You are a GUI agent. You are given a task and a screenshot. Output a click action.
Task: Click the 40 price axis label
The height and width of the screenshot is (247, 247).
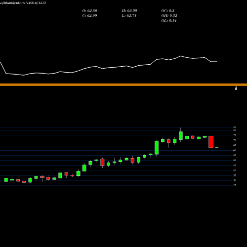click(x=235, y=170)
